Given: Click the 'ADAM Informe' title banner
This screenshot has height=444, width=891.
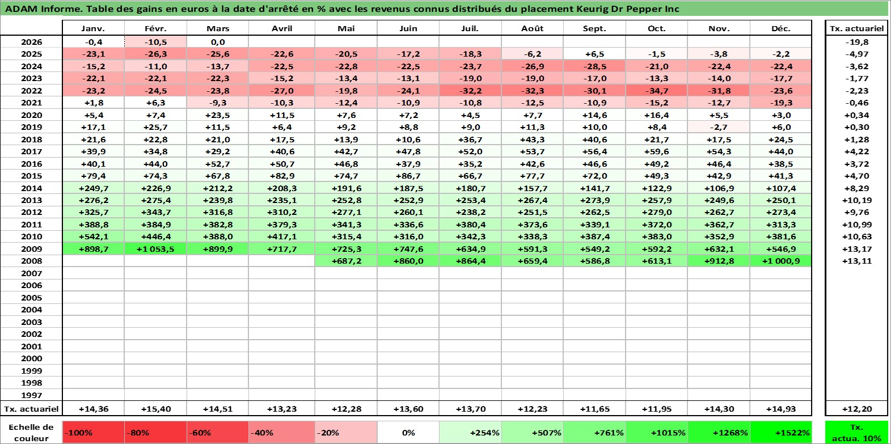Looking at the screenshot, I should (x=444, y=9).
